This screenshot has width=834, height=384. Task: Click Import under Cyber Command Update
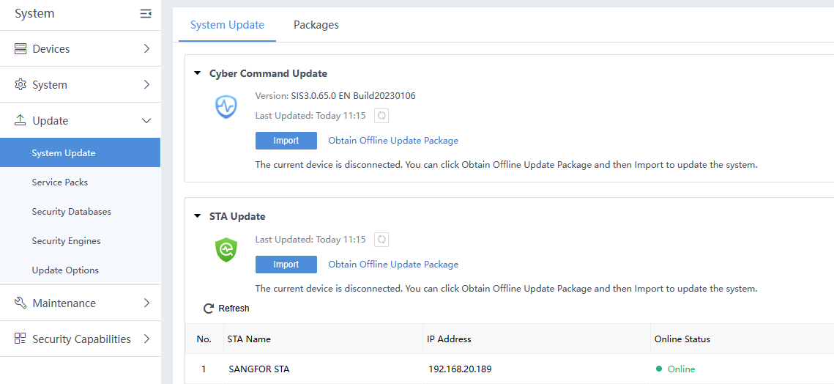pyautogui.click(x=286, y=141)
